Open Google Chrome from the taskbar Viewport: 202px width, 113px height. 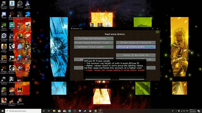(95, 111)
